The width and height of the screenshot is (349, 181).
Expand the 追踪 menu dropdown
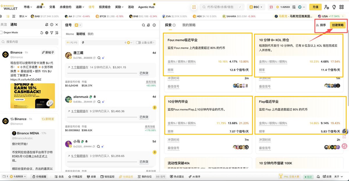(80, 7)
